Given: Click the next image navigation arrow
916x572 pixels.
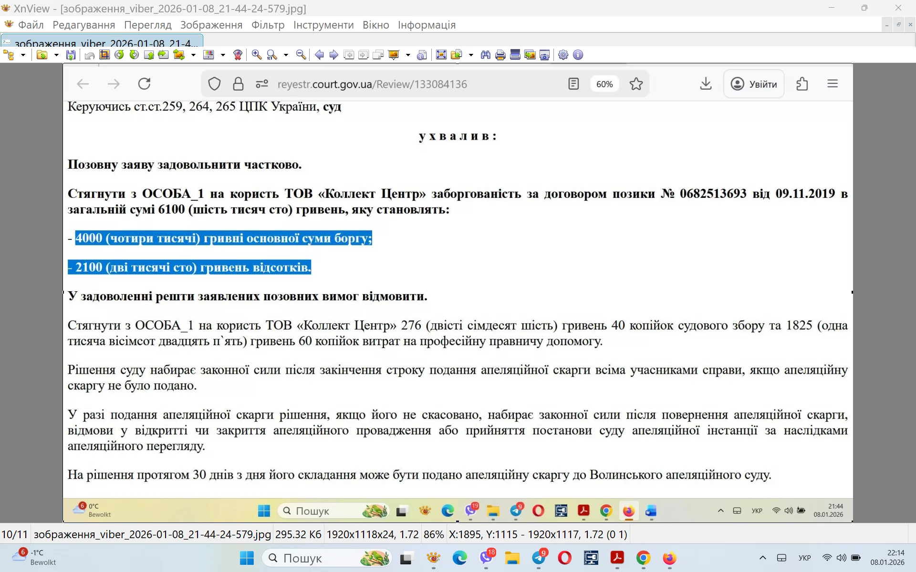Looking at the screenshot, I should coord(334,55).
